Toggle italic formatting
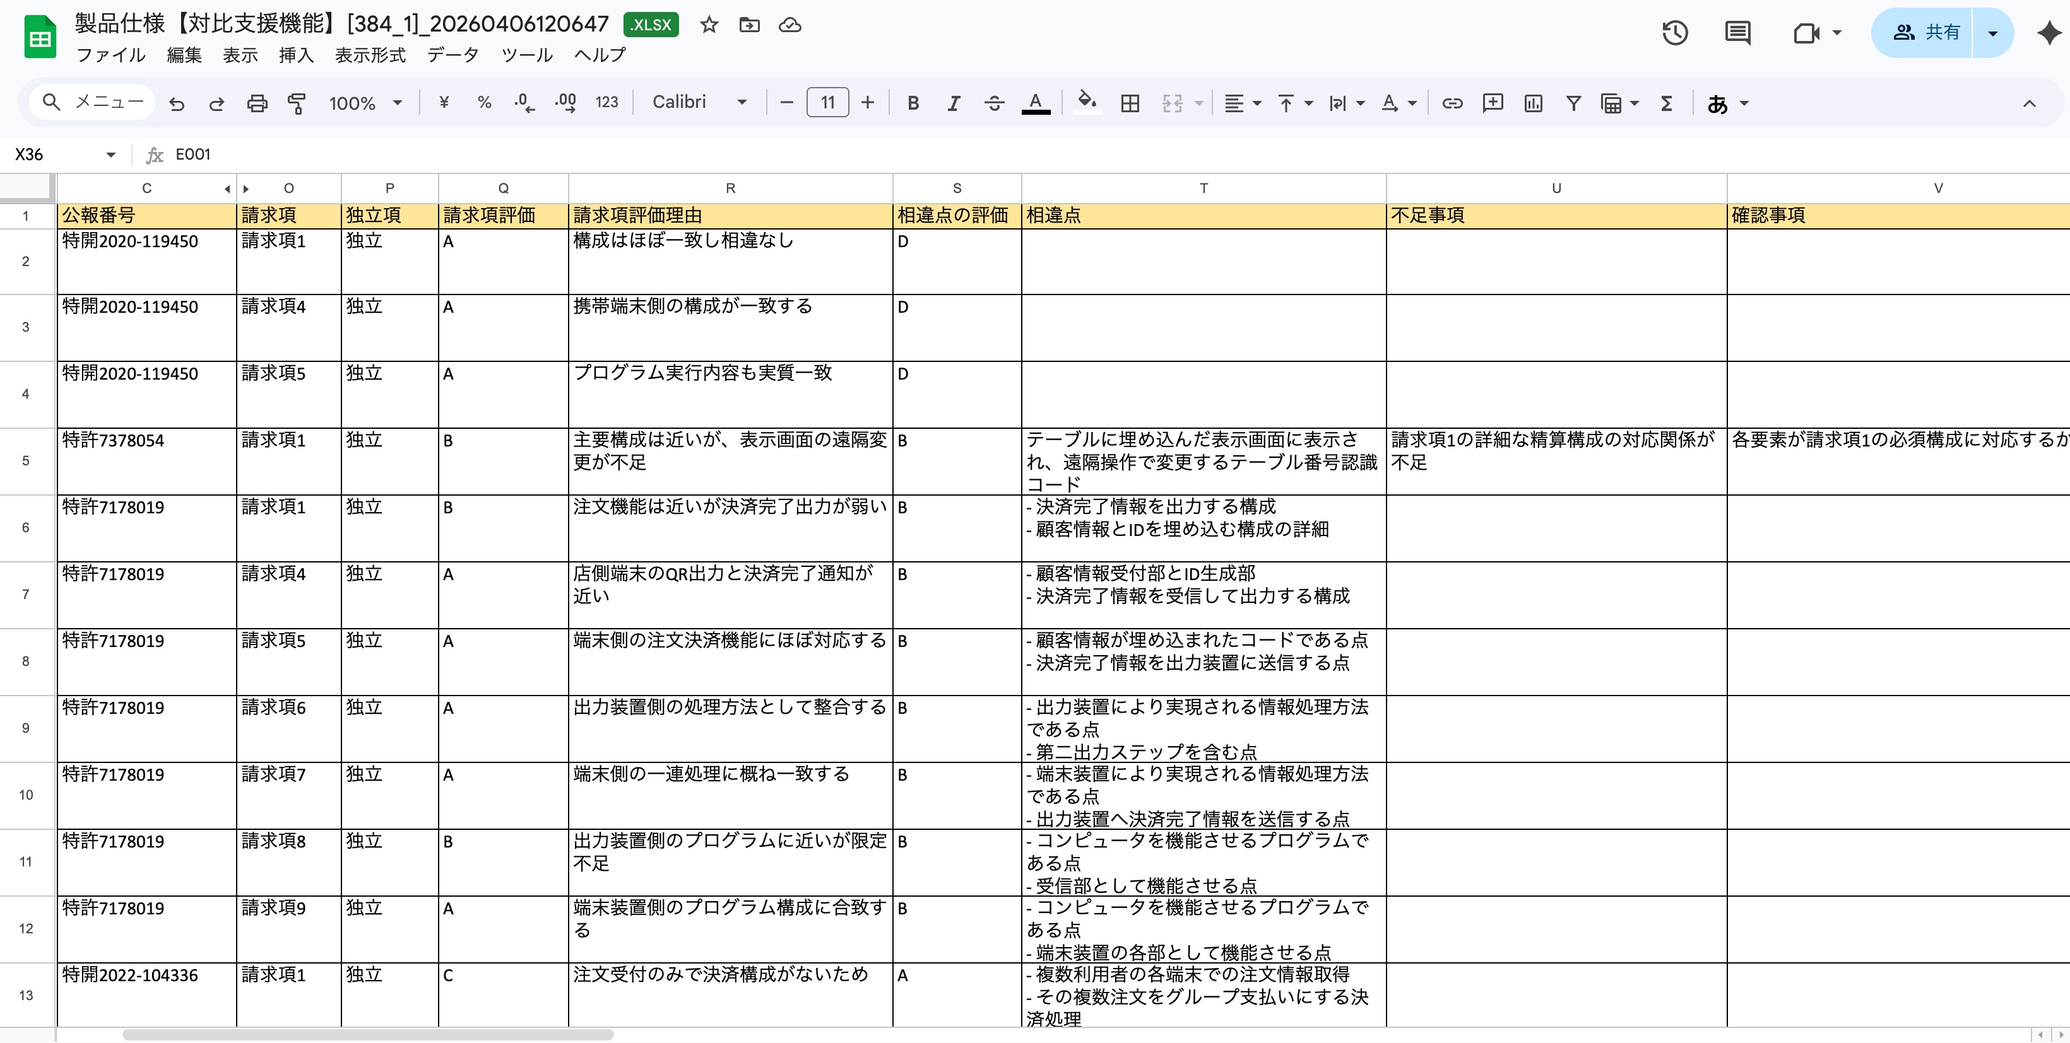 click(x=954, y=103)
